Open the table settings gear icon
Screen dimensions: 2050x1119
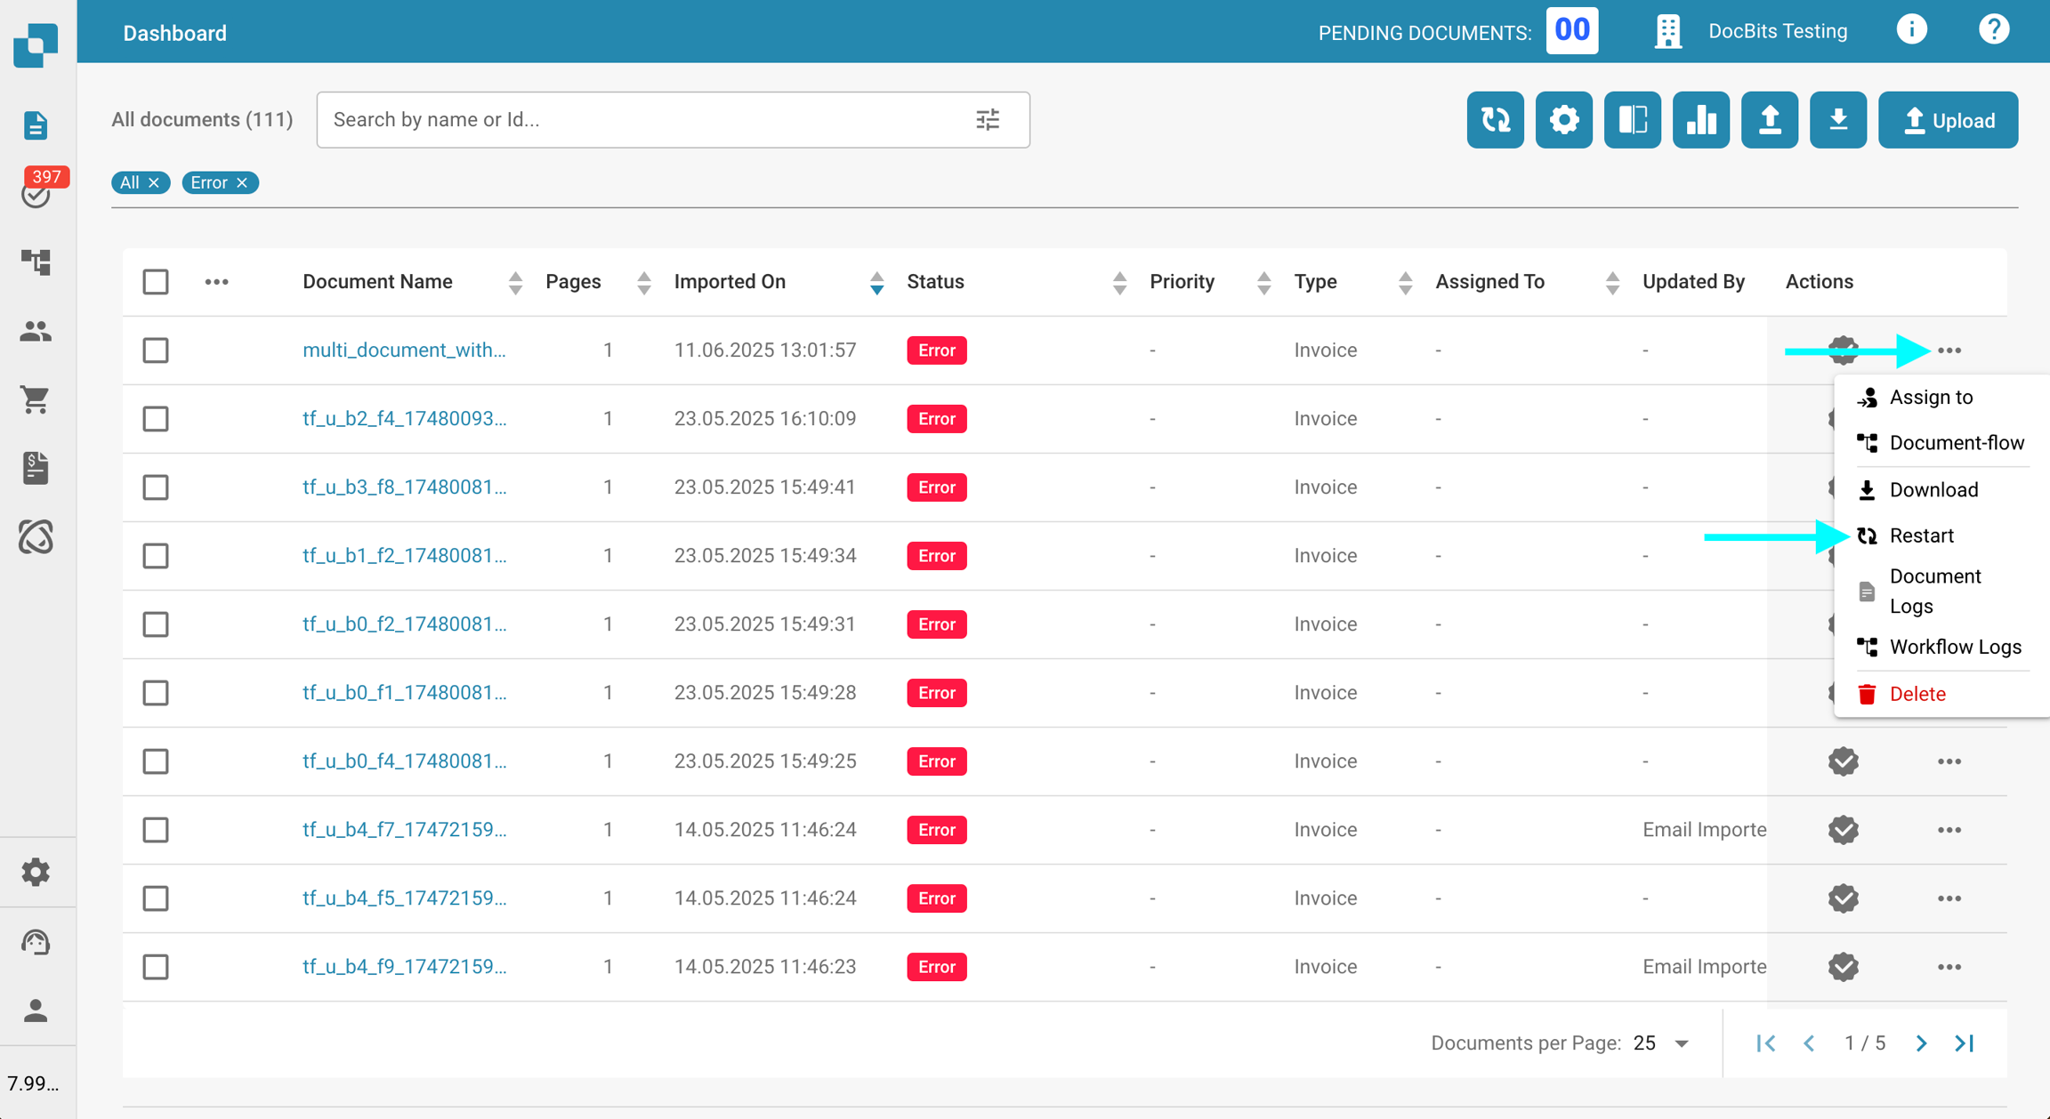point(1563,120)
